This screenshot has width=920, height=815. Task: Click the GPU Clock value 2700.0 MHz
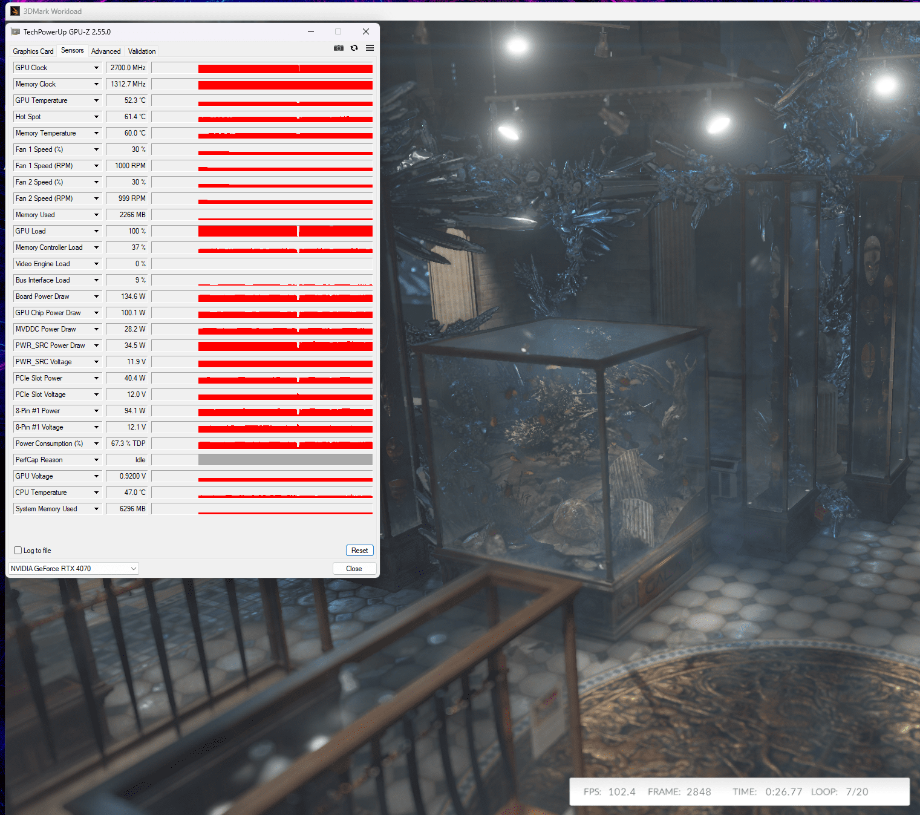point(127,68)
